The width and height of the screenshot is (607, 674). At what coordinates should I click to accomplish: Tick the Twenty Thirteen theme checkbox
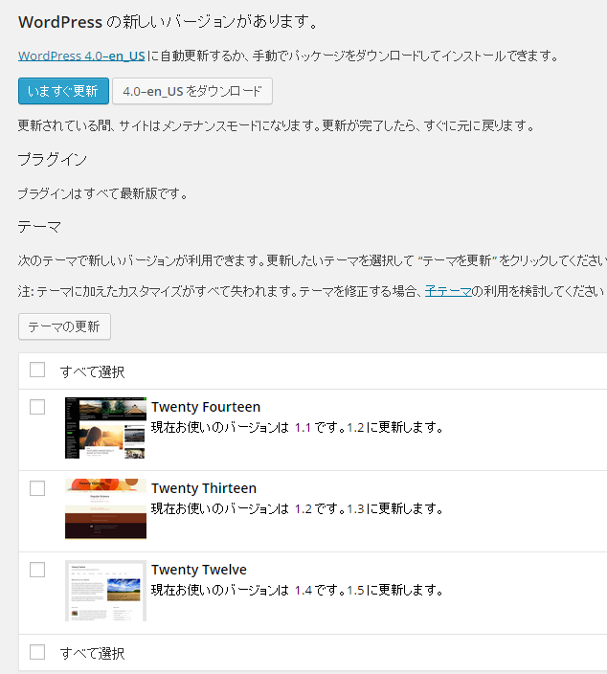point(37,488)
